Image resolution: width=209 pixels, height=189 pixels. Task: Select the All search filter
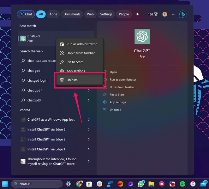coord(41,14)
